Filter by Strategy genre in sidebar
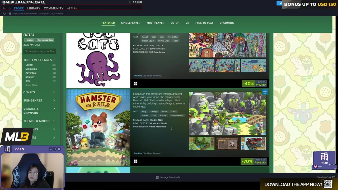 [30, 77]
